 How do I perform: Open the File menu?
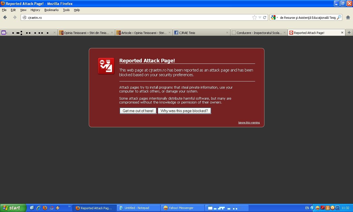[4, 10]
